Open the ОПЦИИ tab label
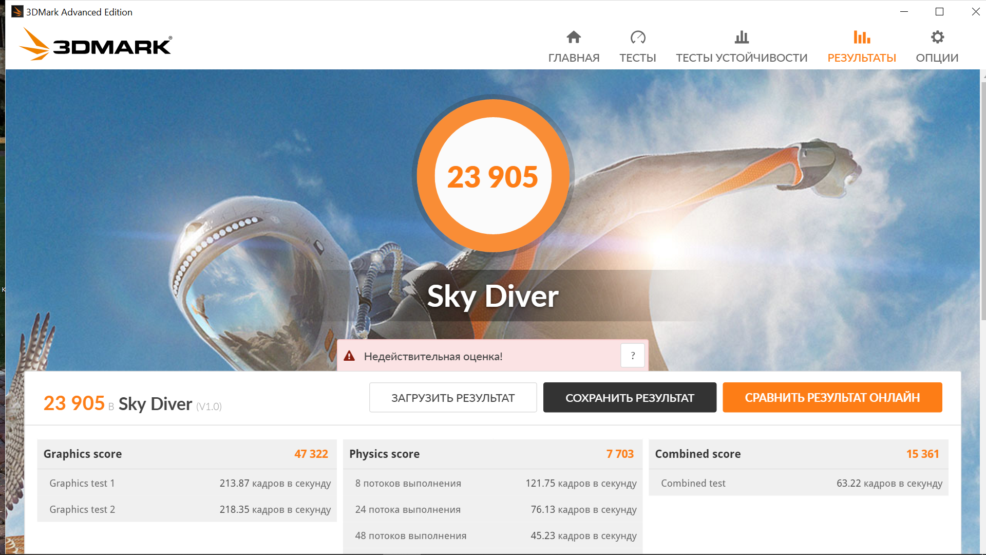 pyautogui.click(x=937, y=58)
